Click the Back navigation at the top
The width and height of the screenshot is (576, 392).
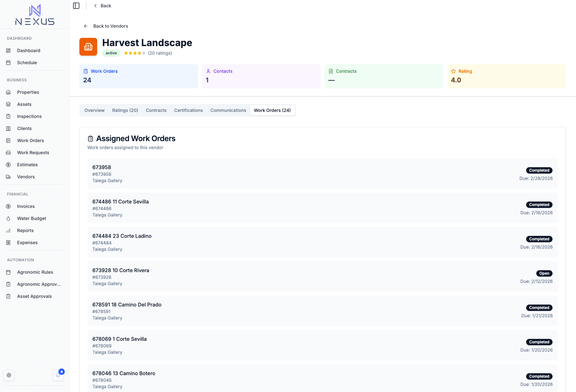point(102,5)
